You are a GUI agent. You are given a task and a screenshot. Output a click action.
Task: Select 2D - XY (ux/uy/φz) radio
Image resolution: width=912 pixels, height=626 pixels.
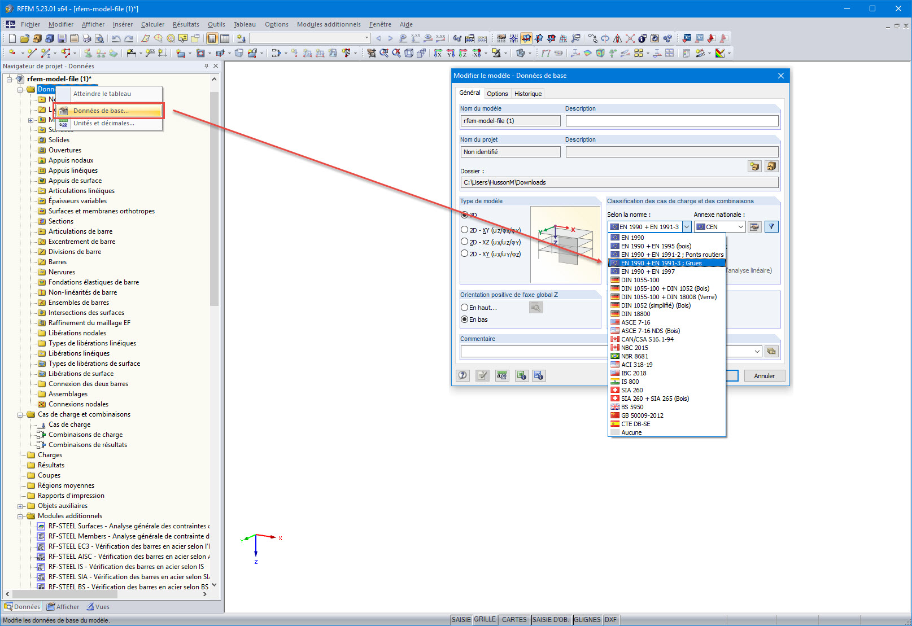tap(464, 253)
